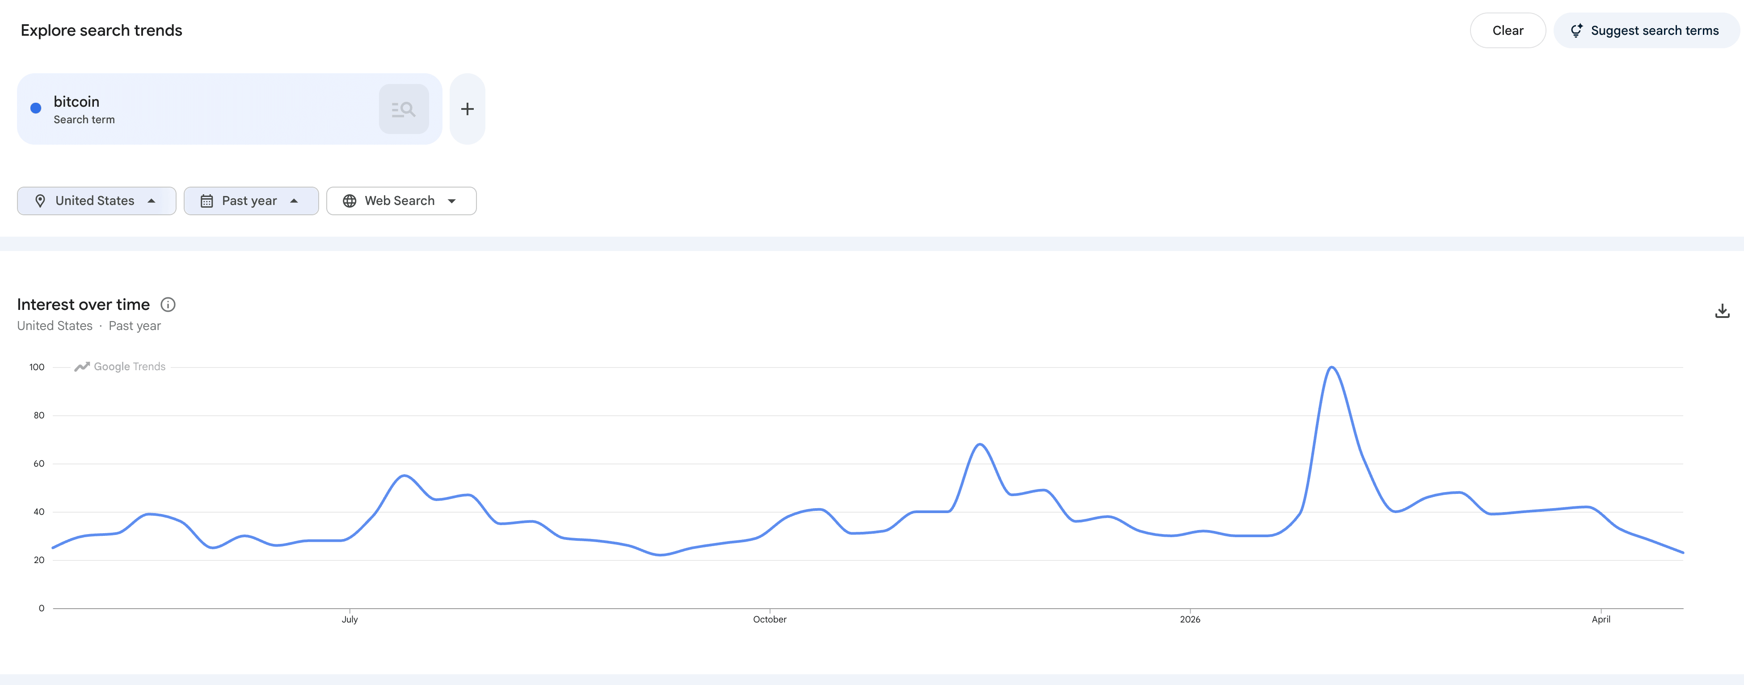
Task: Click the October marker on the timeline
Action: click(770, 619)
